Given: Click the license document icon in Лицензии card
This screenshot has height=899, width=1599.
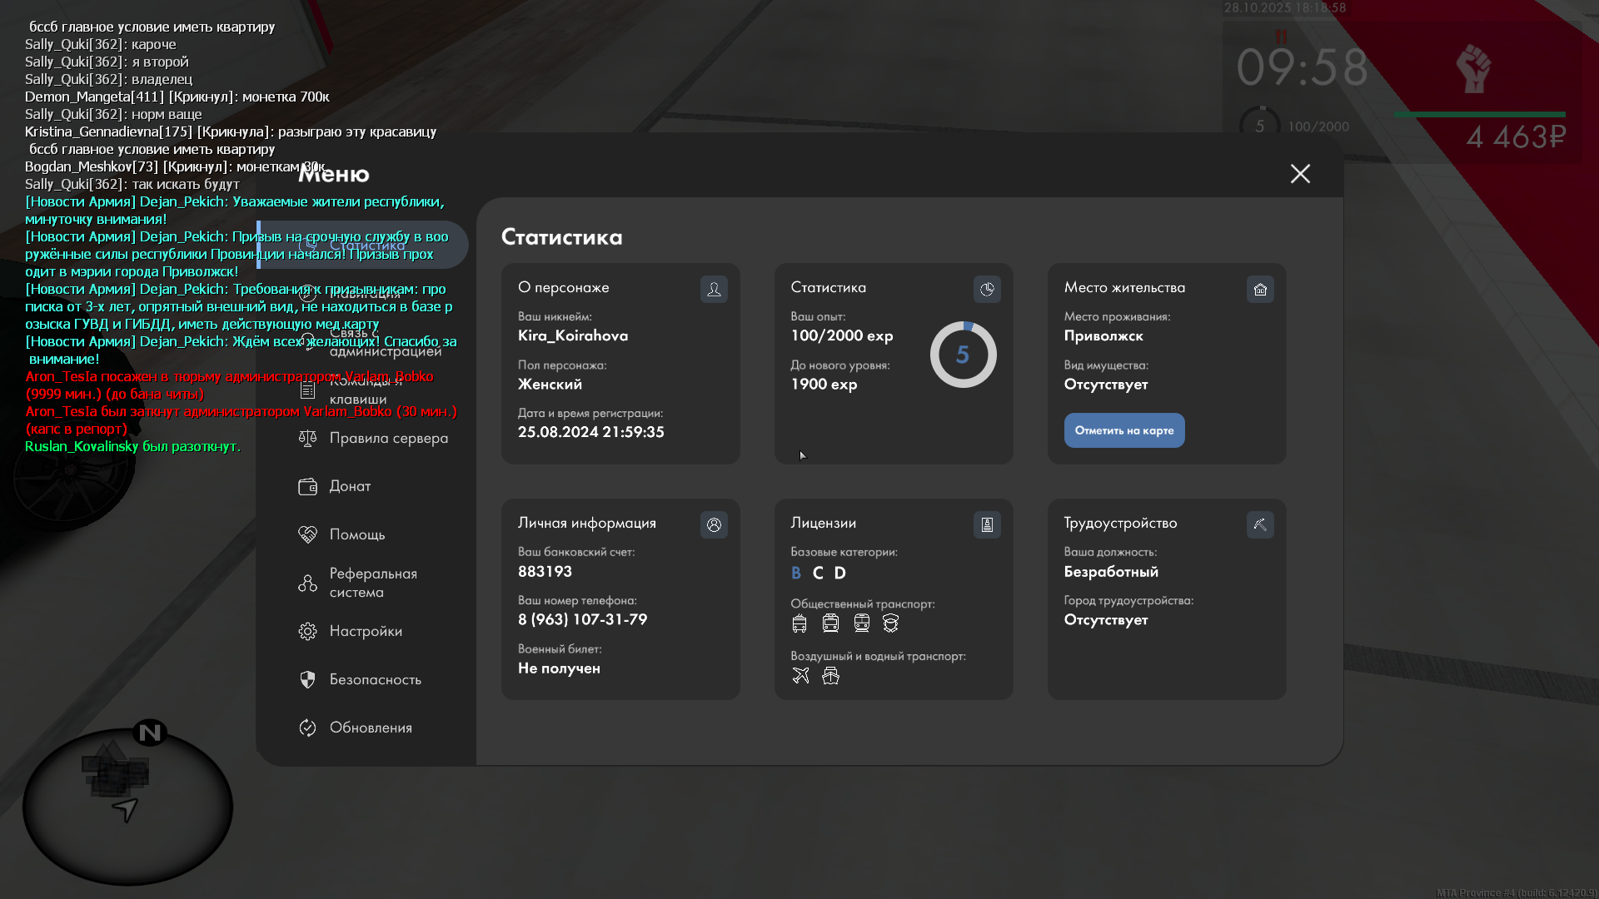Looking at the screenshot, I should pos(987,525).
